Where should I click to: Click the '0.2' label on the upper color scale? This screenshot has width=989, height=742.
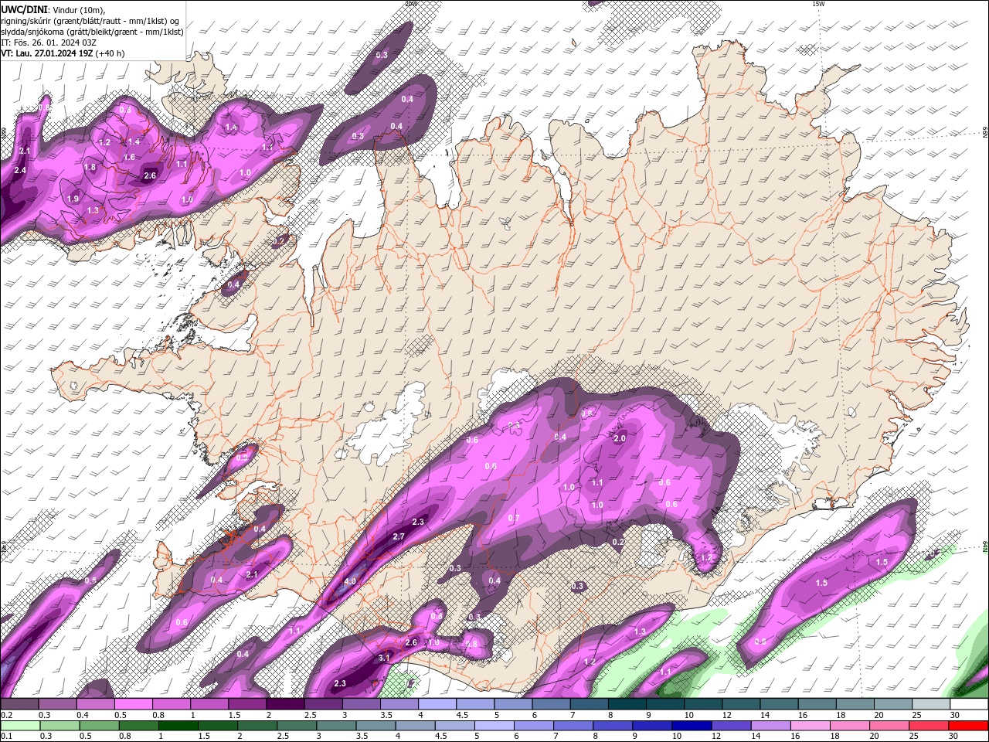[x=7, y=715]
